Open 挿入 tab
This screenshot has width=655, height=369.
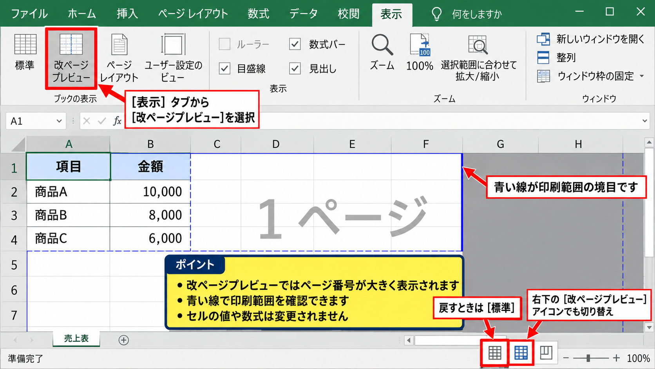coord(127,14)
